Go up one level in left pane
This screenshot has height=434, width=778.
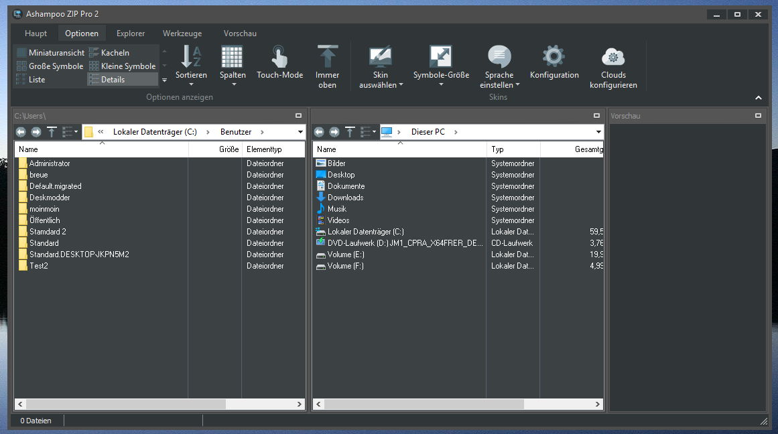52,132
